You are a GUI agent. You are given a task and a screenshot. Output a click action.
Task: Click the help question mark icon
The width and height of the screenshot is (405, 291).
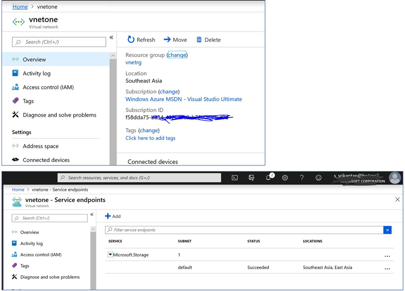click(302, 178)
